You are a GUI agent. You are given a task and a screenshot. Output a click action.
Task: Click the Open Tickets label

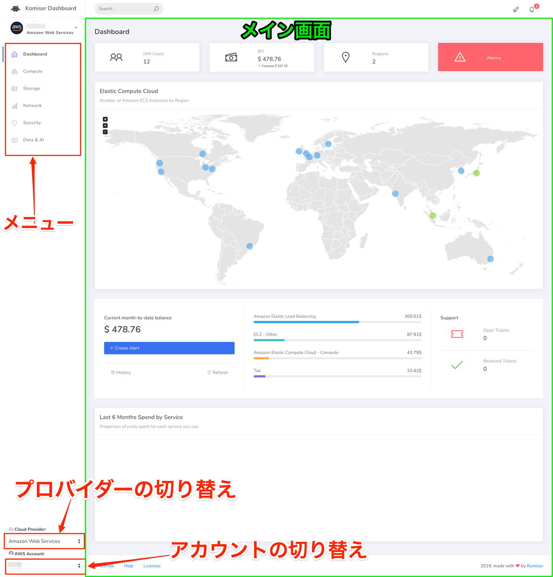coord(496,330)
